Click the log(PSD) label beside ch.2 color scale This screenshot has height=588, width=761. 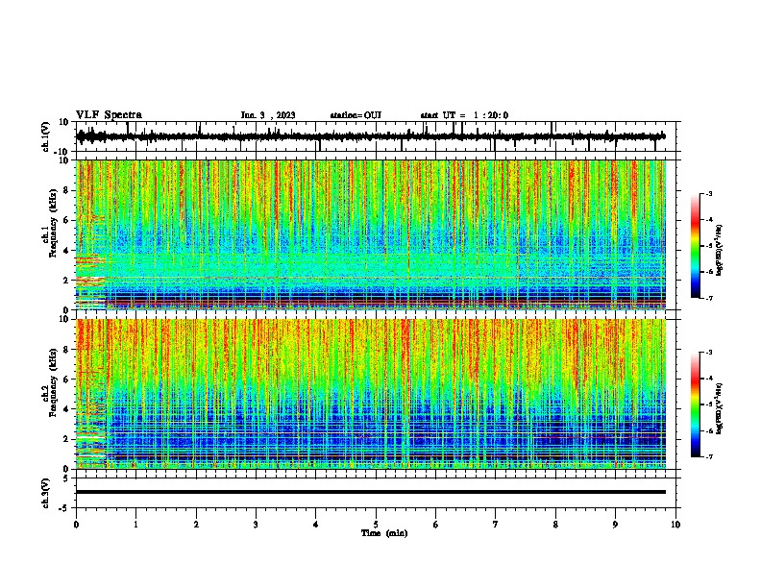point(719,409)
